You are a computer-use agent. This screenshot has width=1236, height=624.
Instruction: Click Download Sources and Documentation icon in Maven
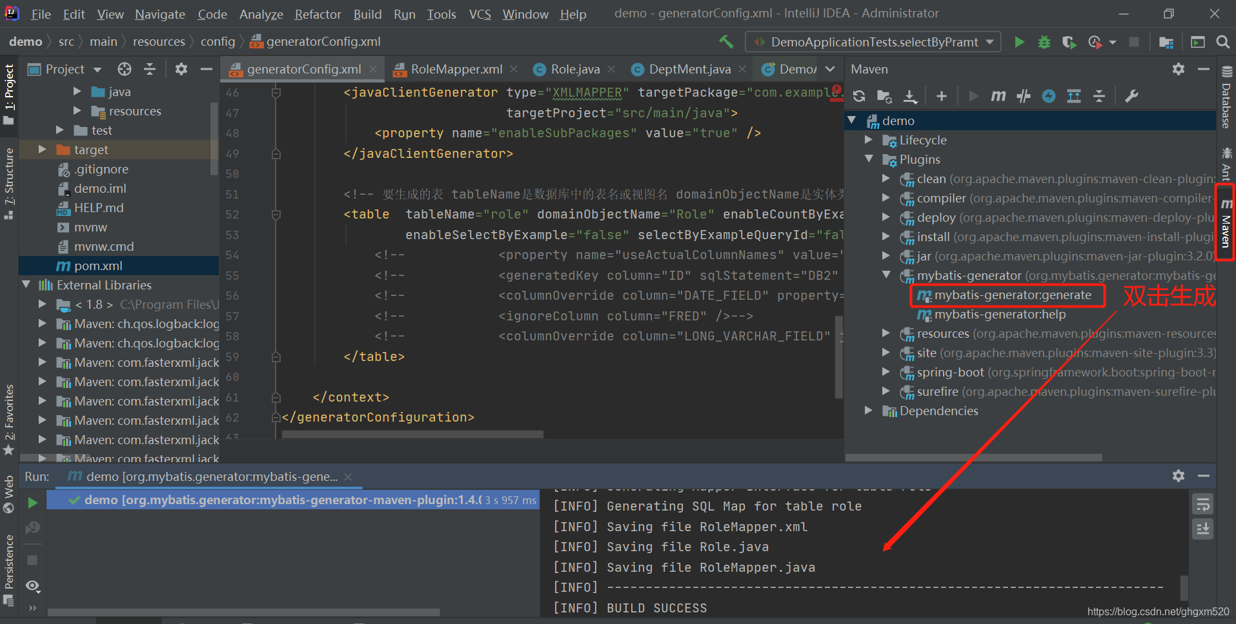point(910,96)
